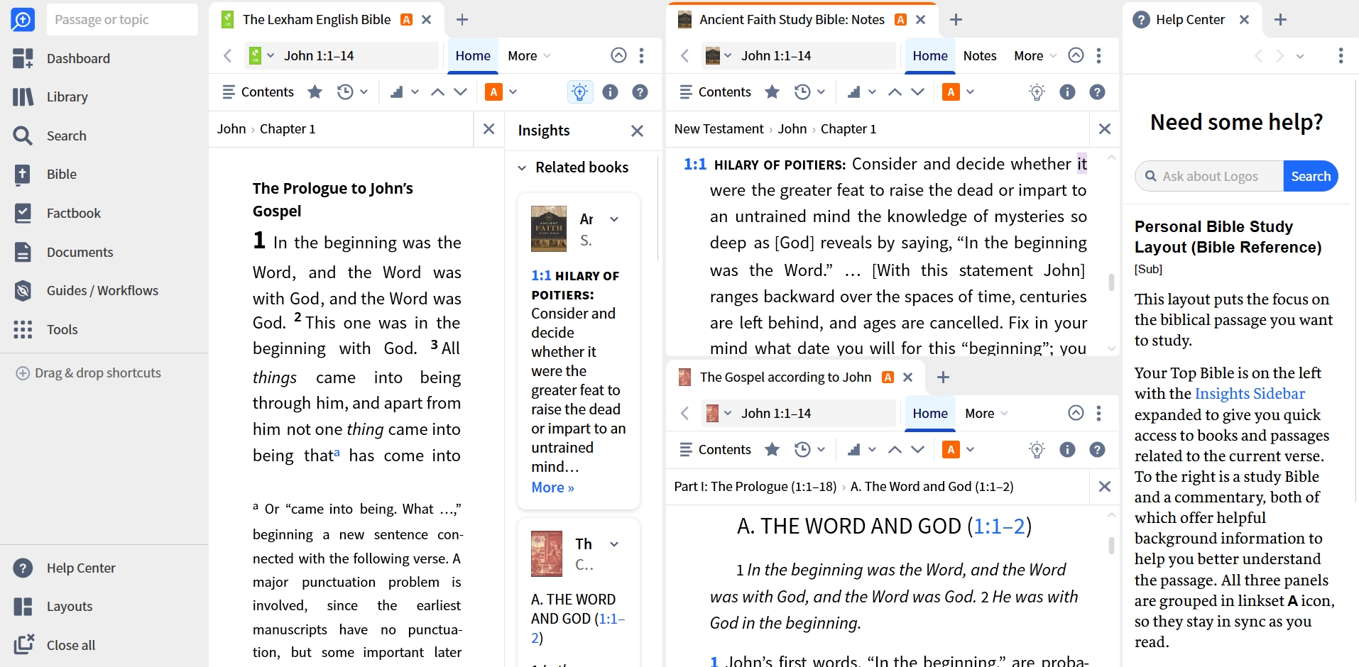Viewport: 1359px width, 667px height.
Task: Click linkset A badge on Ancient Faith tab
Action: [x=900, y=19]
